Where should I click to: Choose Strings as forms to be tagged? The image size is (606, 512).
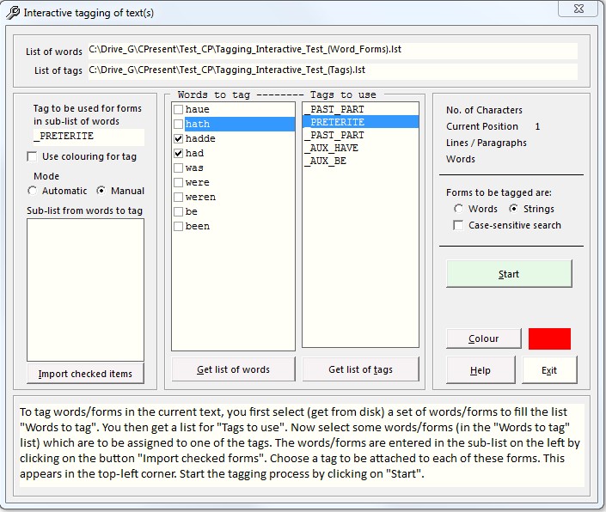click(514, 209)
